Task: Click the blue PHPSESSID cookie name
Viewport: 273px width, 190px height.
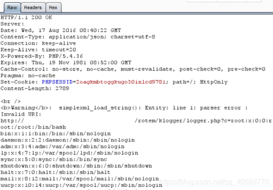Action: click(x=57, y=82)
